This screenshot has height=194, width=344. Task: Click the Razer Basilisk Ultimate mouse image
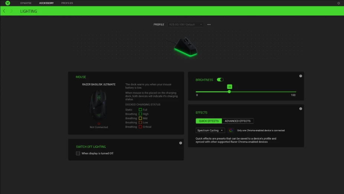[x=99, y=104]
